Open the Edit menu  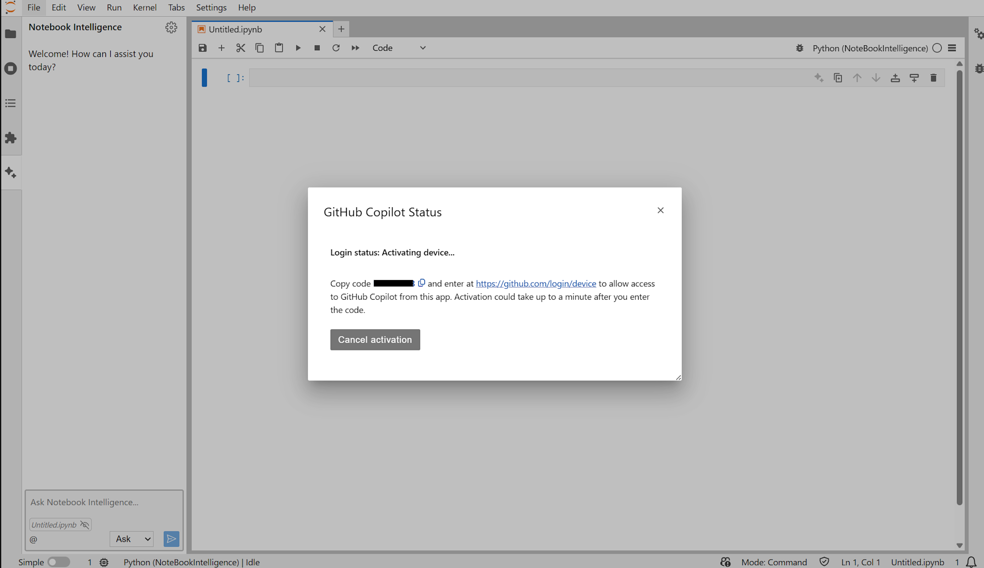59,7
